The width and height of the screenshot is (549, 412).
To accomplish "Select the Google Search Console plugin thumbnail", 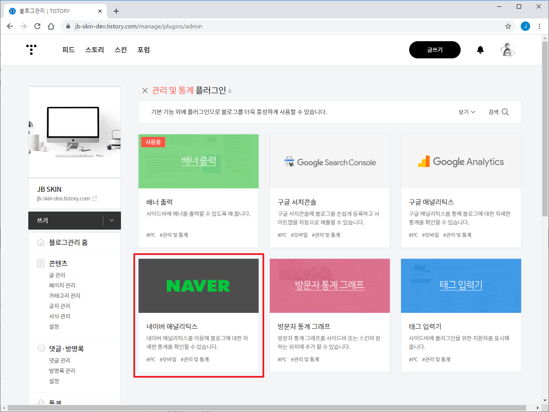I will (x=330, y=161).
